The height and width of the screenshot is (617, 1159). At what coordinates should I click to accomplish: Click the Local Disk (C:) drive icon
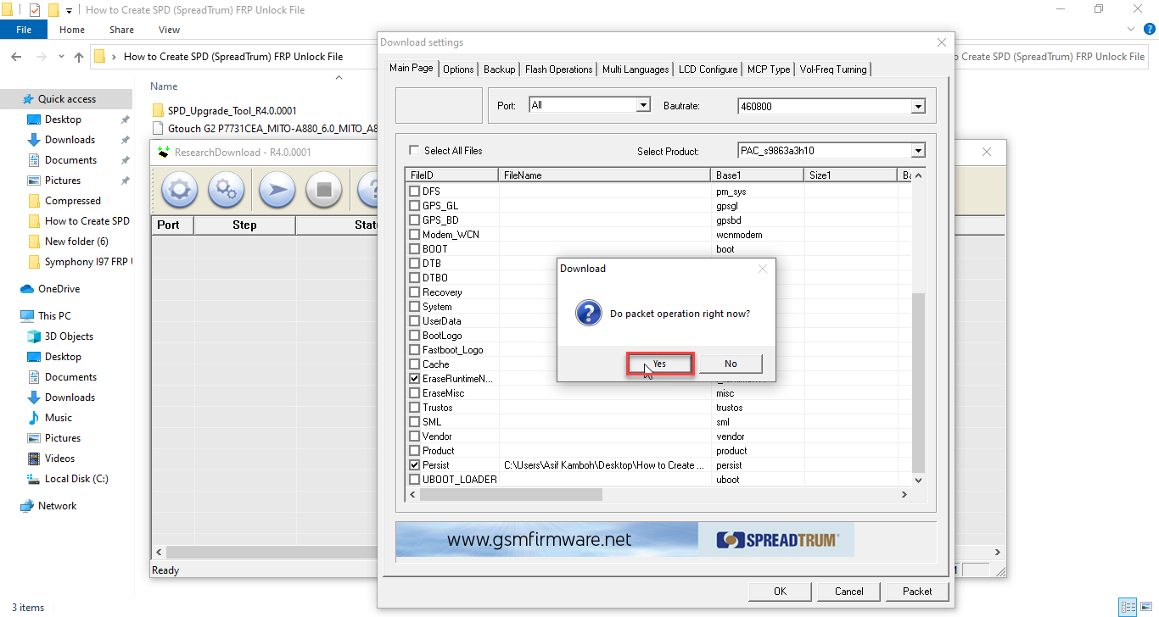(34, 479)
